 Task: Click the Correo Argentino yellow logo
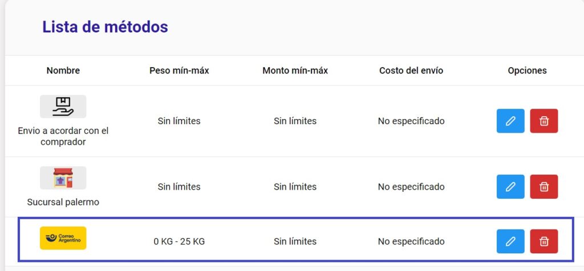63,238
